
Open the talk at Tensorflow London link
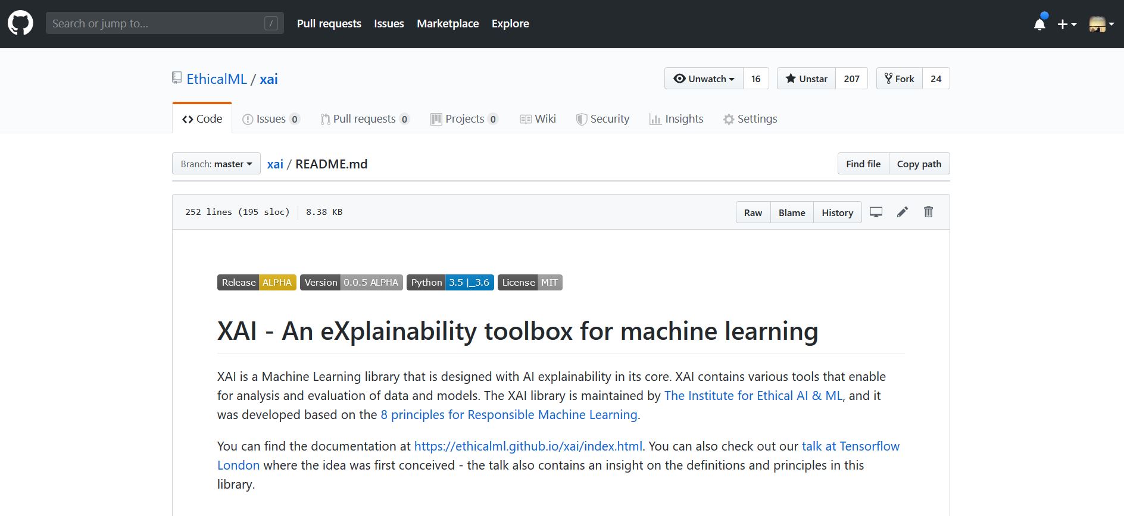(850, 446)
